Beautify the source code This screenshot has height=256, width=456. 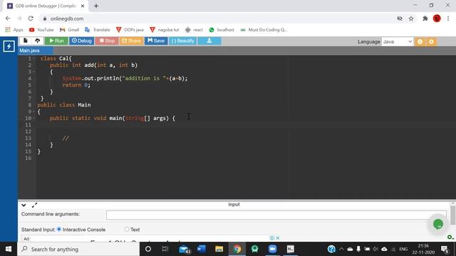tap(182, 41)
